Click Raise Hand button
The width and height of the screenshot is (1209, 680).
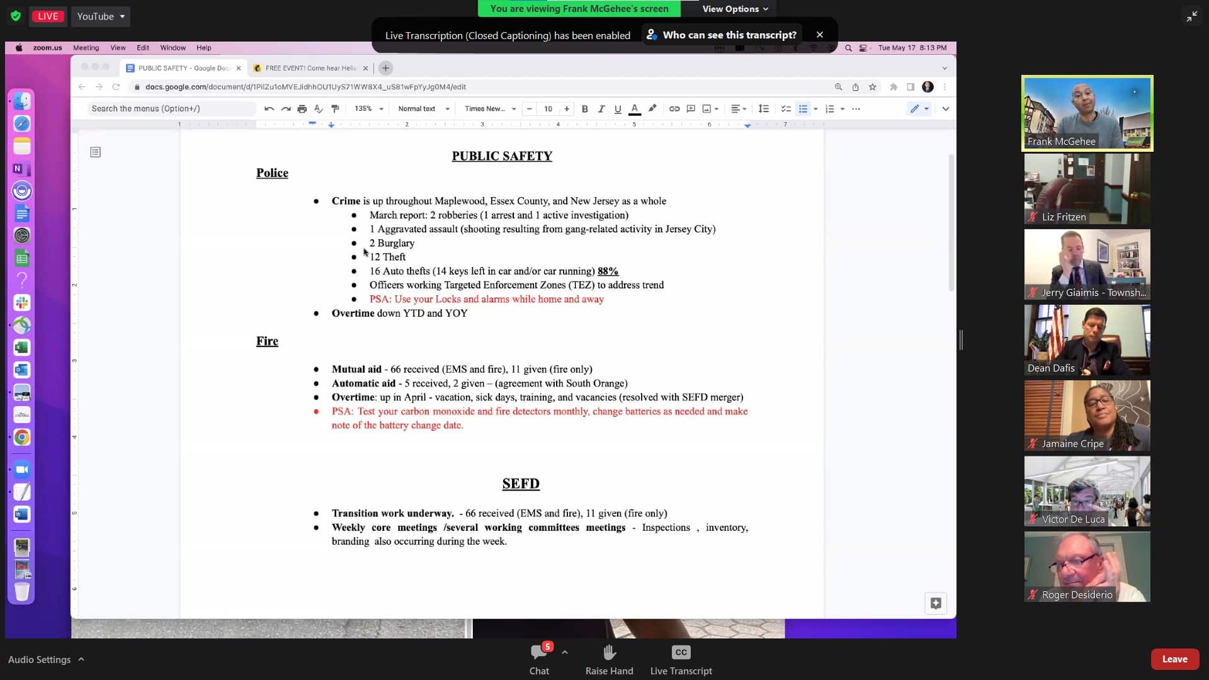click(609, 659)
